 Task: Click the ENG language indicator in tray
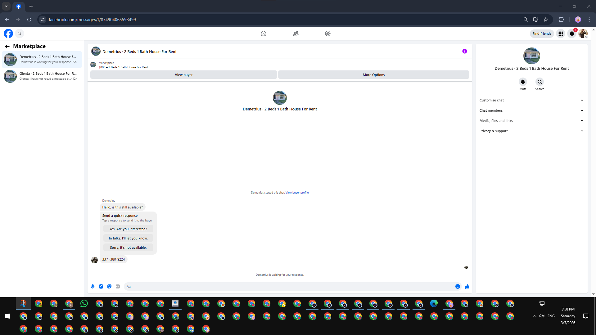click(551, 316)
